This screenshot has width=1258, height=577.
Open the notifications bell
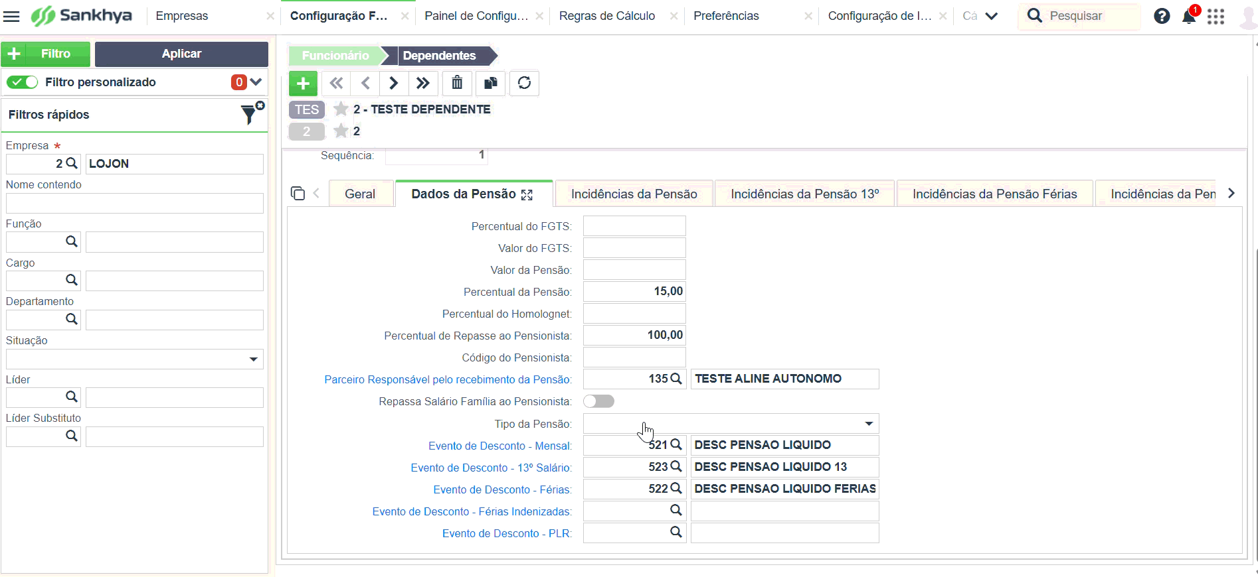coord(1189,17)
